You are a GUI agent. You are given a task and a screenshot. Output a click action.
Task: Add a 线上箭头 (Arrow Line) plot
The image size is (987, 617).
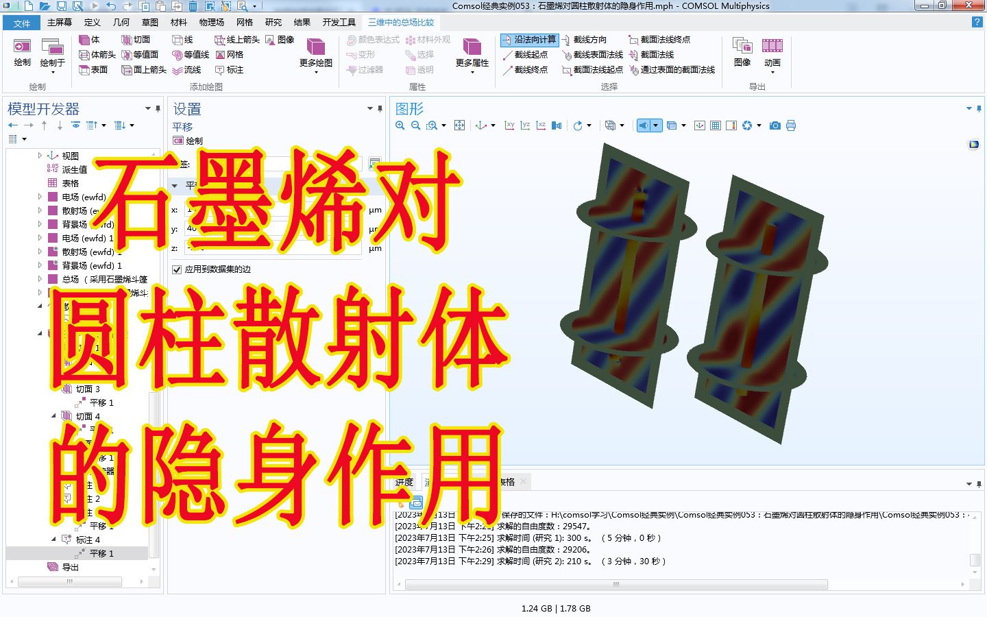(237, 40)
